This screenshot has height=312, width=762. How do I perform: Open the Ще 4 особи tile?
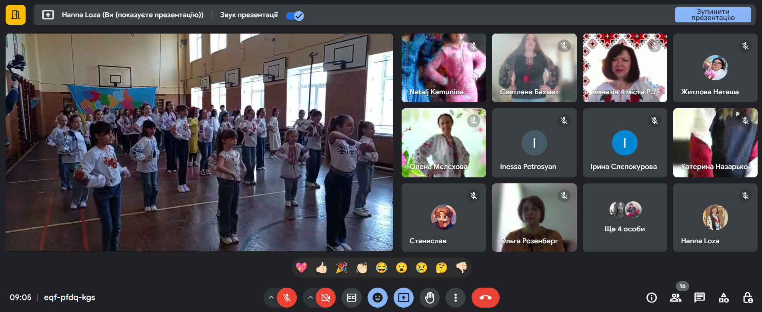coord(625,218)
